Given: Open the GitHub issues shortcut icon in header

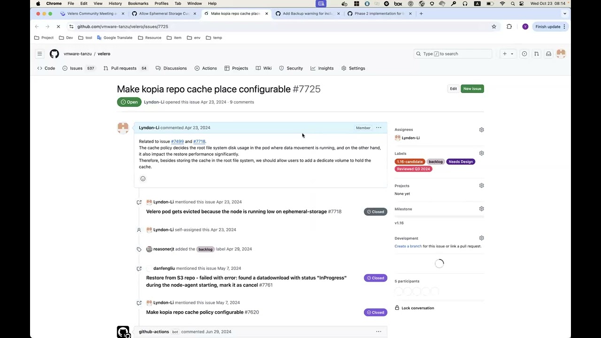Looking at the screenshot, I should pyautogui.click(x=524, y=54).
